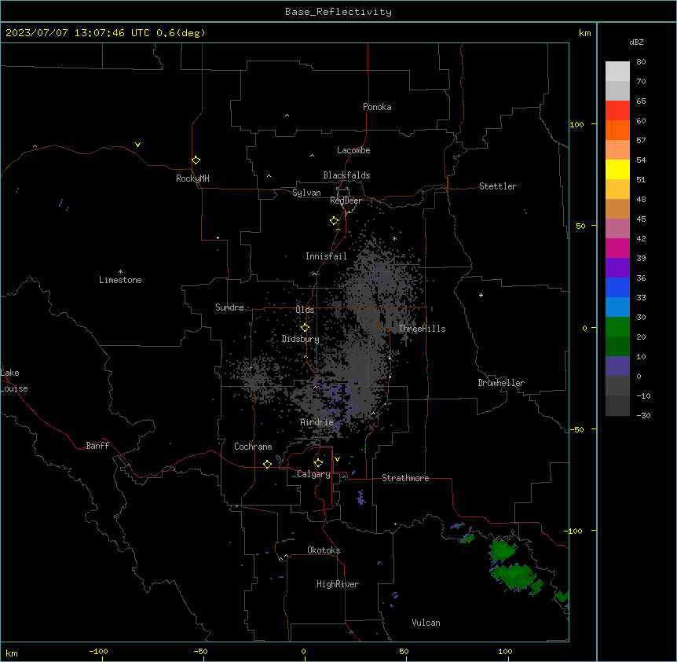Select the magenta 42 dBZ legend color
The image size is (677, 662).
617,248
